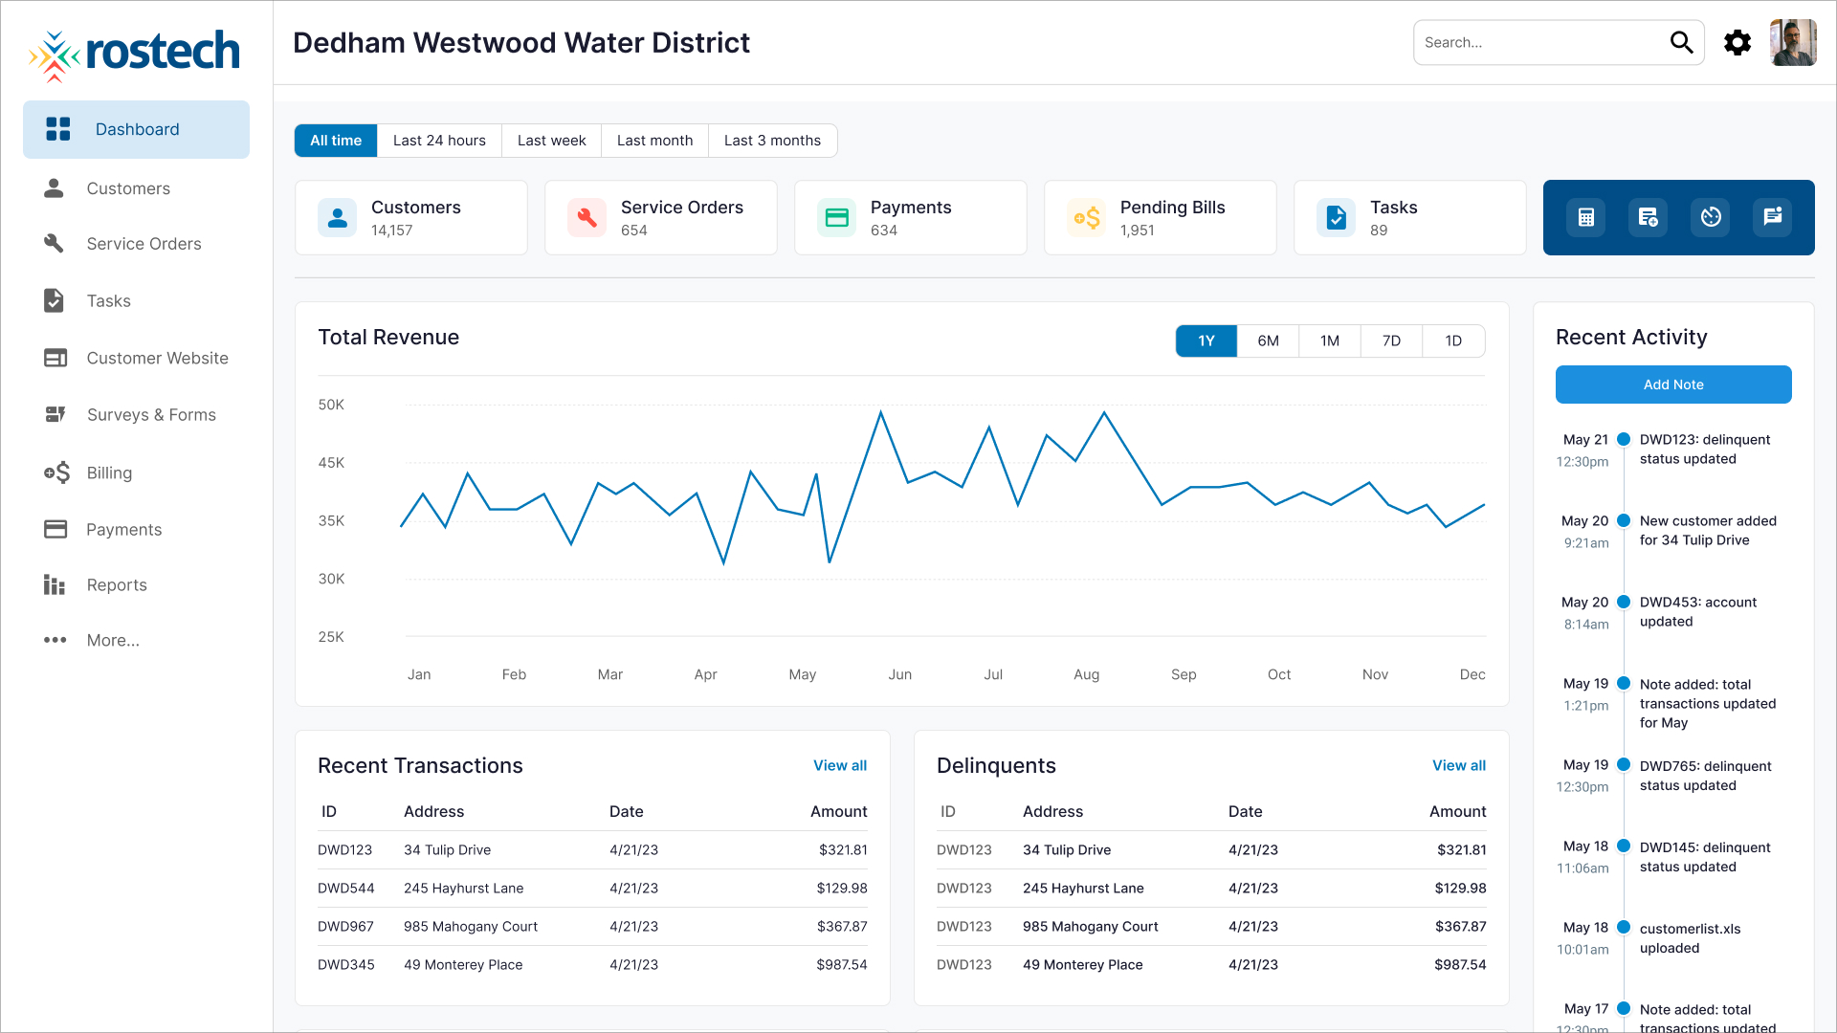Click the May 18 11:06am timeline dot
The width and height of the screenshot is (1837, 1033).
coord(1624,846)
